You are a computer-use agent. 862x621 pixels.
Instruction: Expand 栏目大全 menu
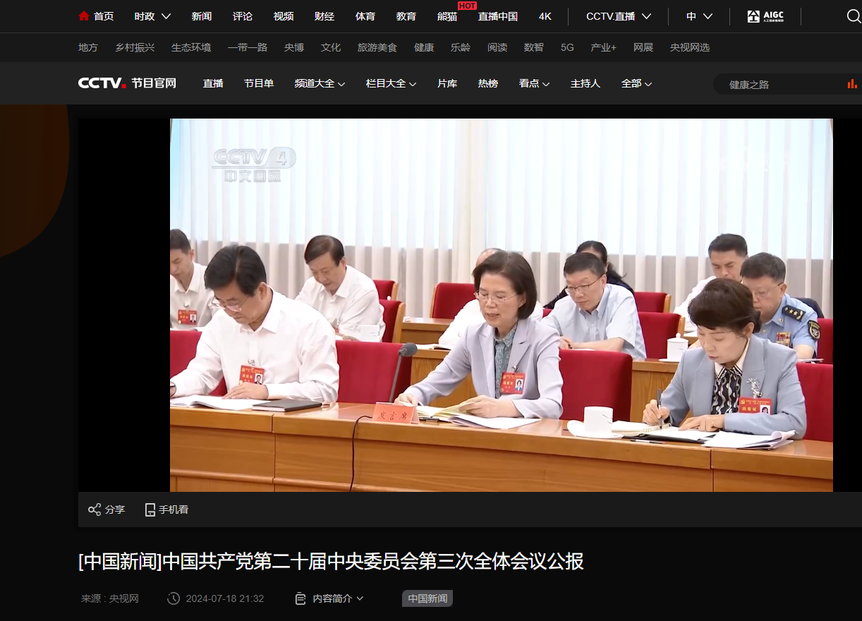(x=391, y=83)
